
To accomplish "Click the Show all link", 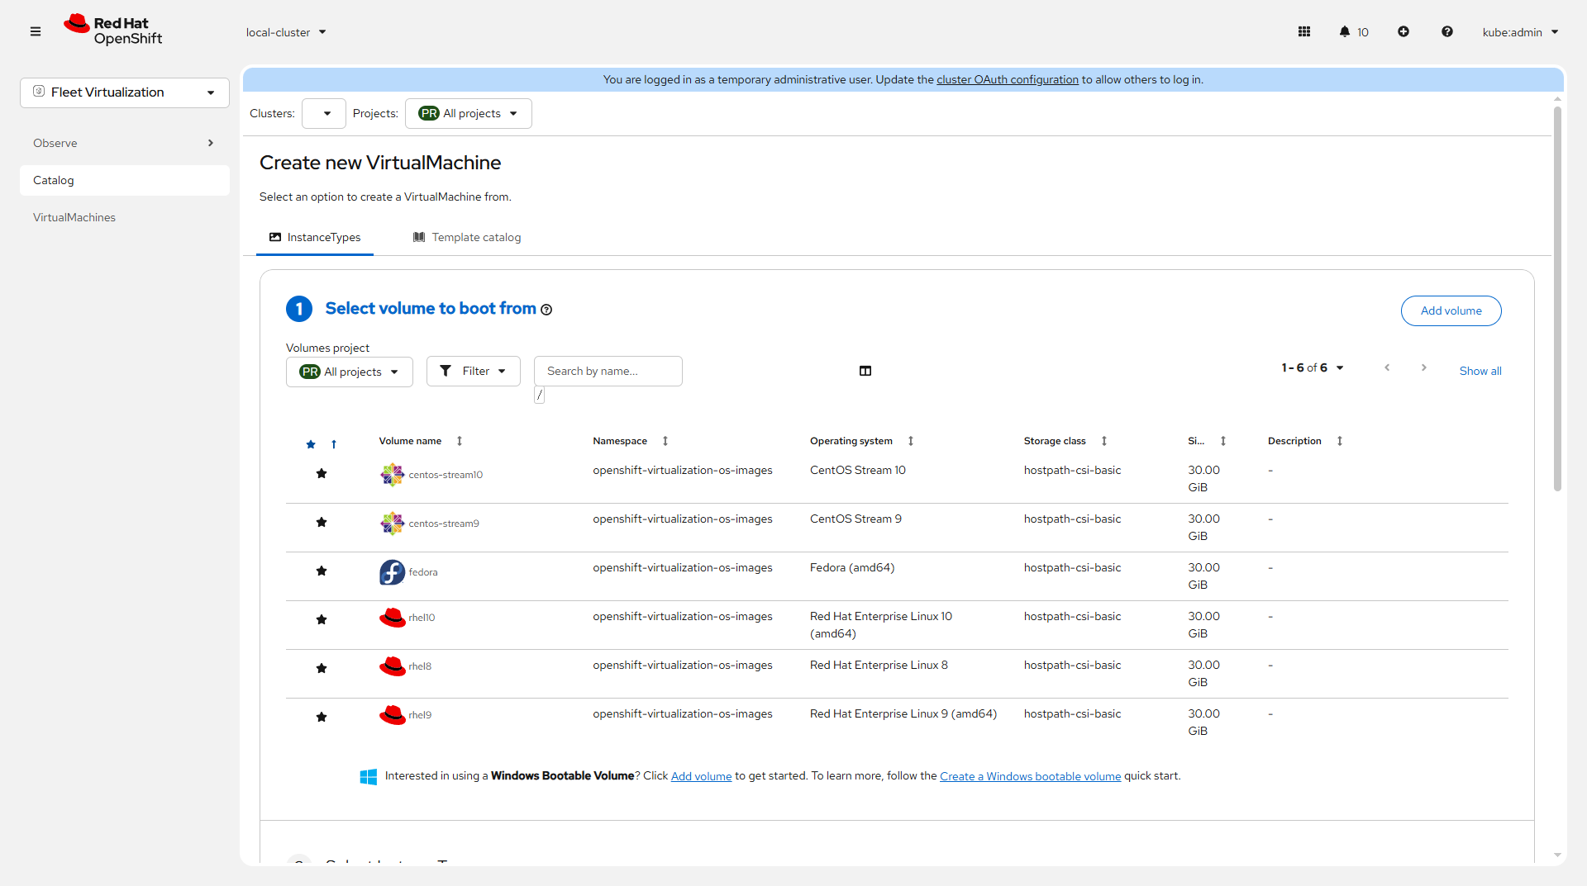I will pos(1480,372).
